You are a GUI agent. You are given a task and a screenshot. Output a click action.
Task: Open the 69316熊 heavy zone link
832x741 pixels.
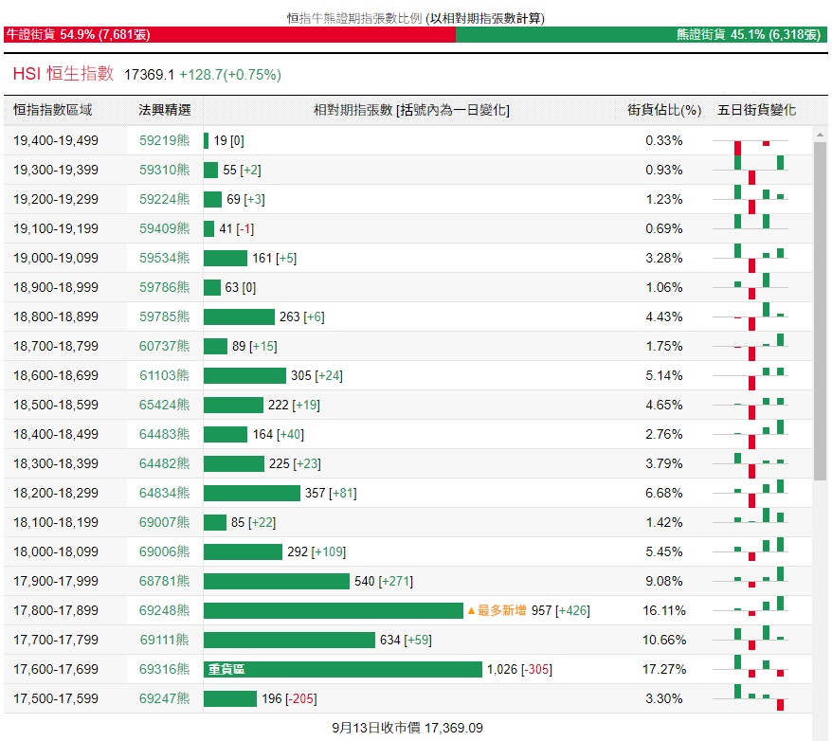[x=164, y=669]
